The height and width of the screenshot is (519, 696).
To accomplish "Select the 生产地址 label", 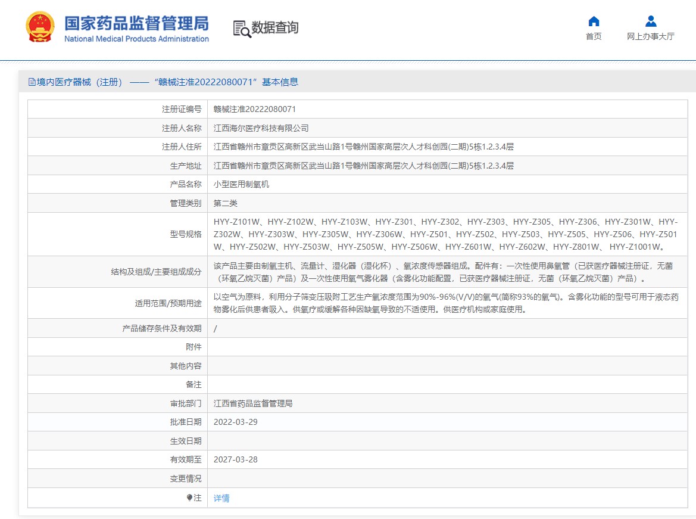I will click(x=186, y=166).
